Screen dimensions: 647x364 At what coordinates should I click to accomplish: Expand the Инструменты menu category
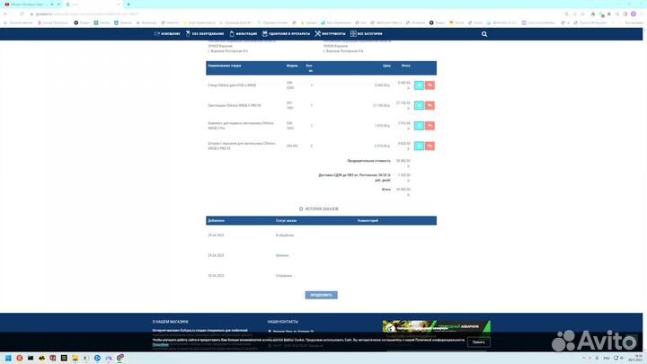click(332, 34)
